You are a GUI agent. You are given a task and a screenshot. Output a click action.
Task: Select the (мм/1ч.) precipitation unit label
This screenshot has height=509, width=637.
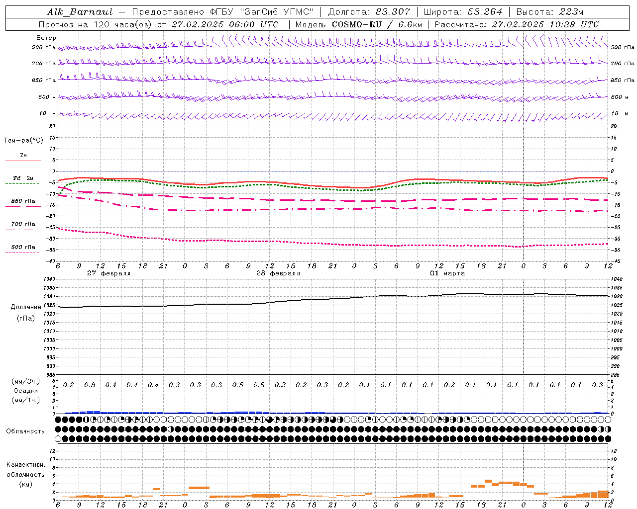pyautogui.click(x=26, y=401)
